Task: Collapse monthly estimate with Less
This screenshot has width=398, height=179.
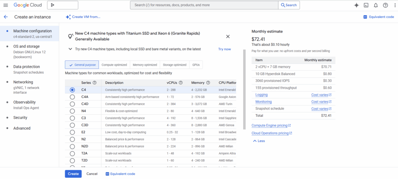Action: coord(259,141)
